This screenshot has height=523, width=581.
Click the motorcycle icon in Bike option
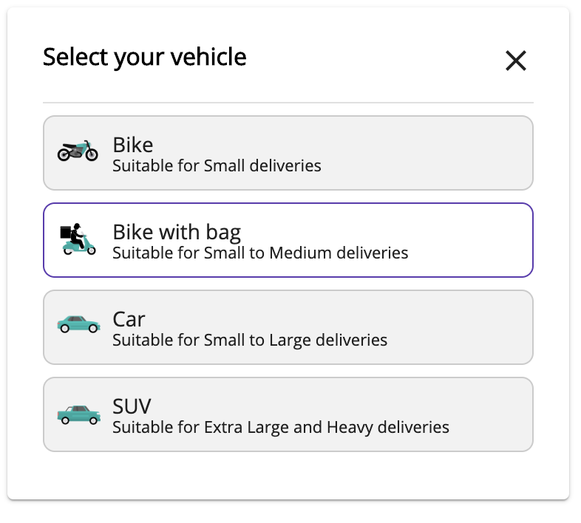[78, 151]
